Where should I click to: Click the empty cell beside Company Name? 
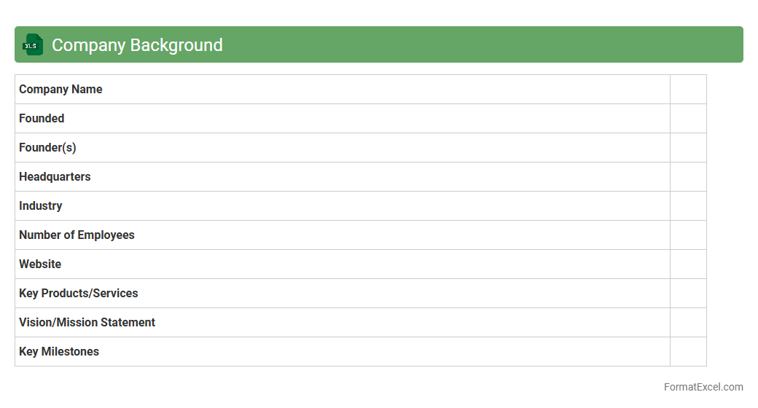[688, 90]
